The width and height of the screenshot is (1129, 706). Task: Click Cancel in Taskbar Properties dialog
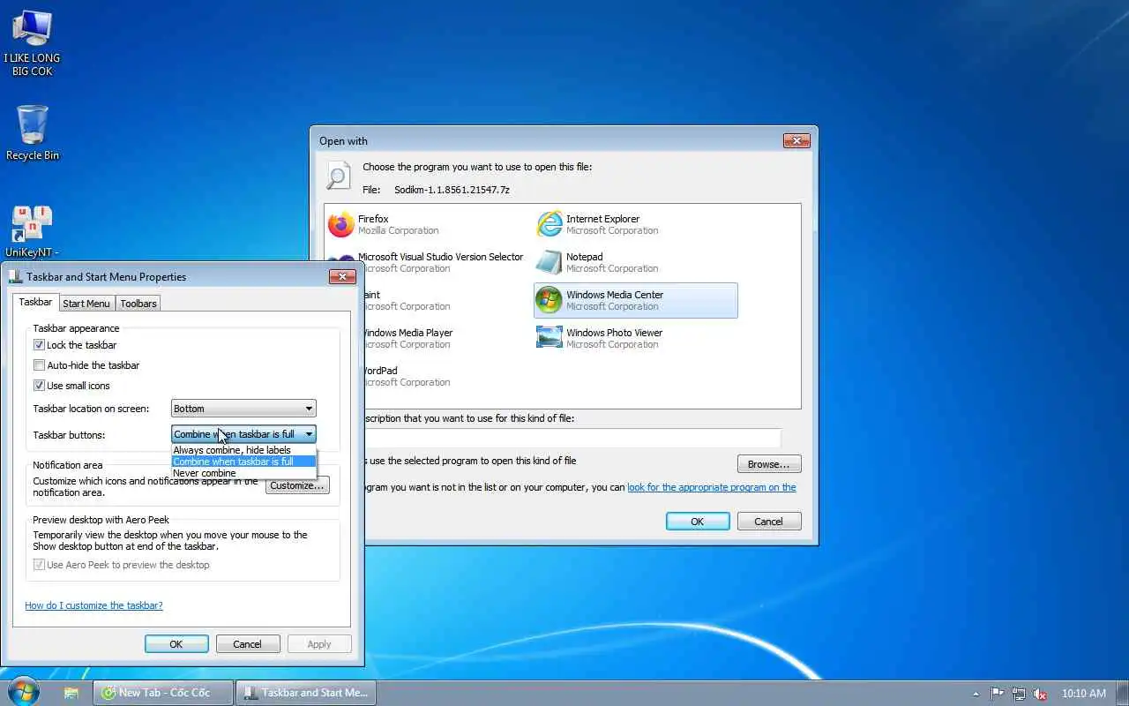pos(248,644)
